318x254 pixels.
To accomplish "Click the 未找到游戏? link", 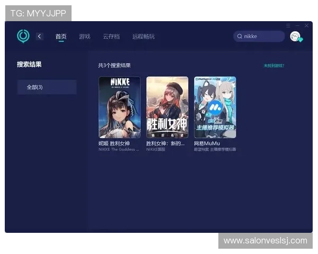I will 274,66.
